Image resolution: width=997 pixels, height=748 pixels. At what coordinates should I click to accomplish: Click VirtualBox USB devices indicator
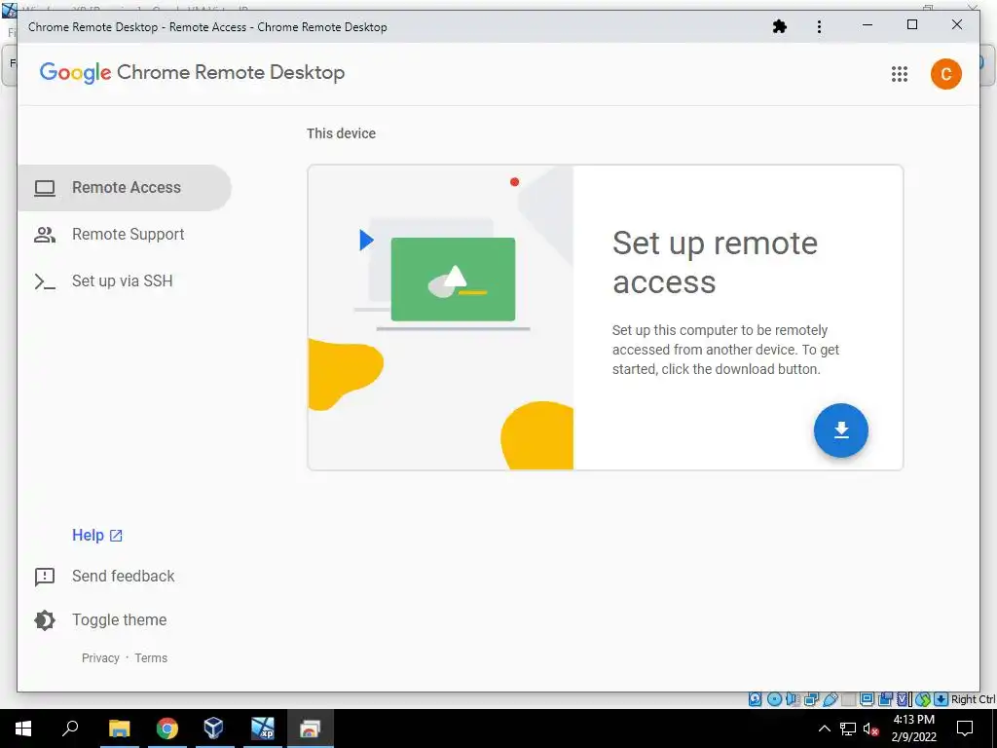(x=830, y=699)
